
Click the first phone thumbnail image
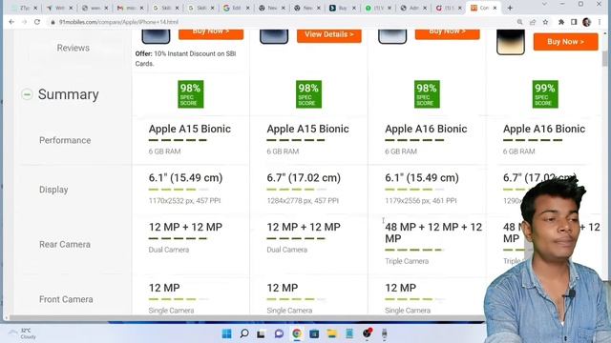(156, 36)
